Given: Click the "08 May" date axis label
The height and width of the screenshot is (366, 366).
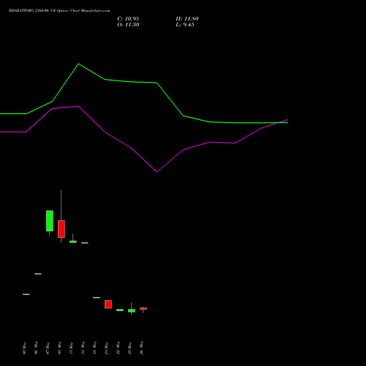Looking at the screenshot, I should [59, 348].
